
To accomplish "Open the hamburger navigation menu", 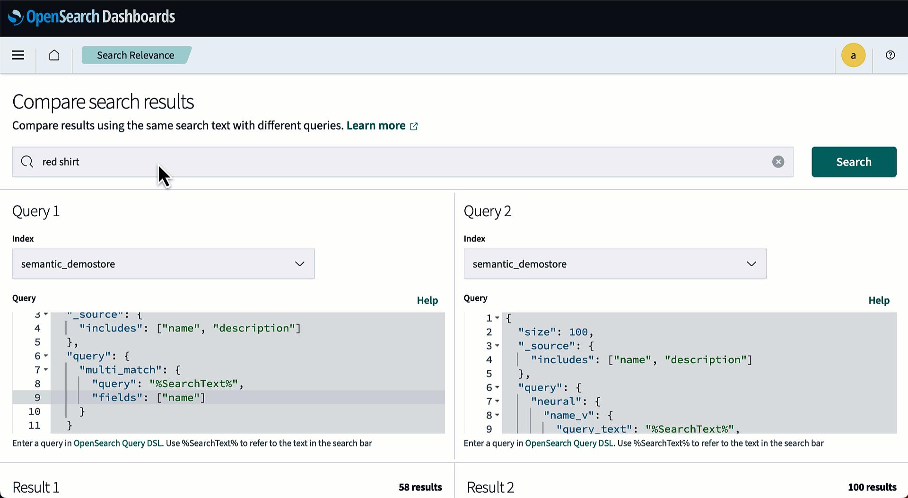I will (x=18, y=55).
